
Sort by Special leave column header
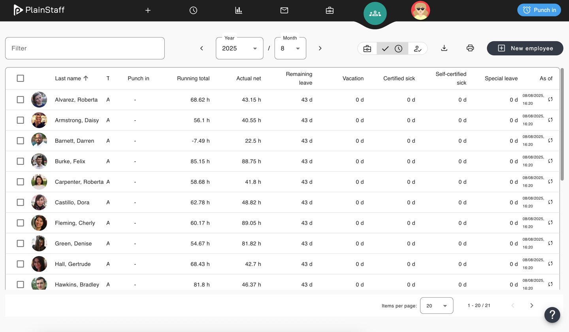click(x=501, y=78)
